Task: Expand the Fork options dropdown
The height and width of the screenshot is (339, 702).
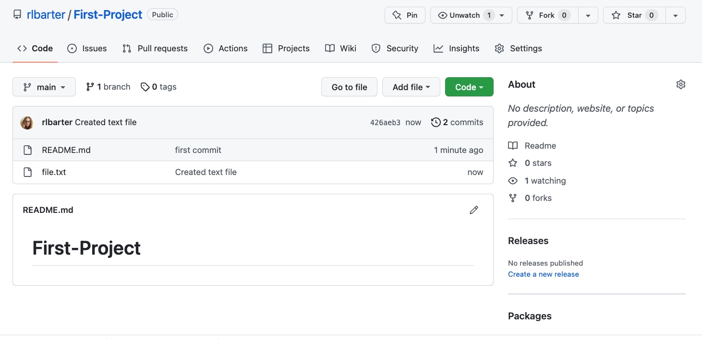Action: [588, 15]
